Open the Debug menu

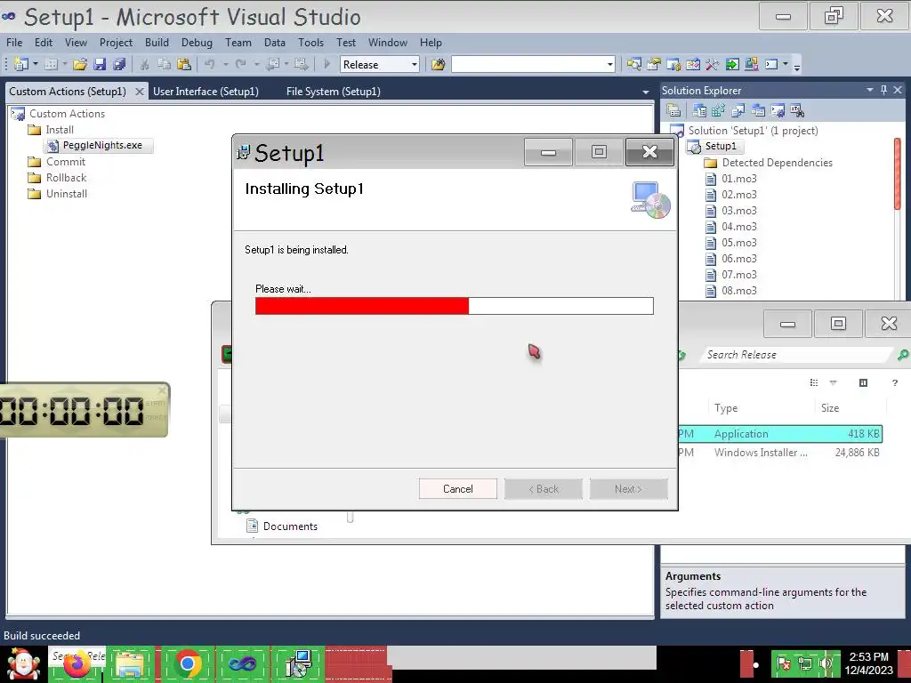(197, 43)
